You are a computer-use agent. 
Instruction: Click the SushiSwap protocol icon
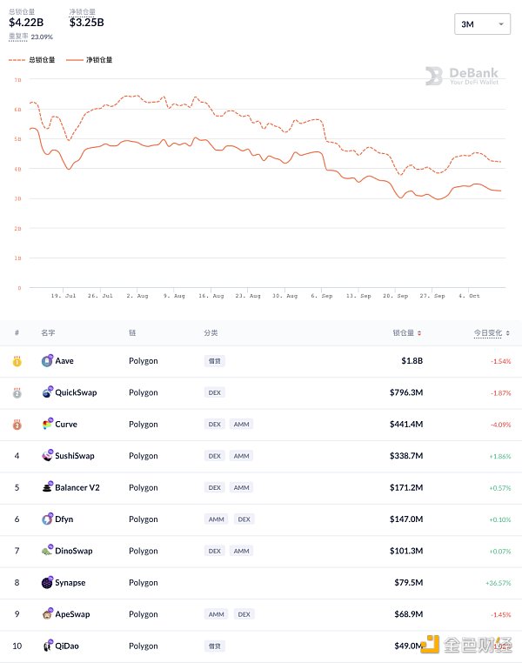[47, 456]
